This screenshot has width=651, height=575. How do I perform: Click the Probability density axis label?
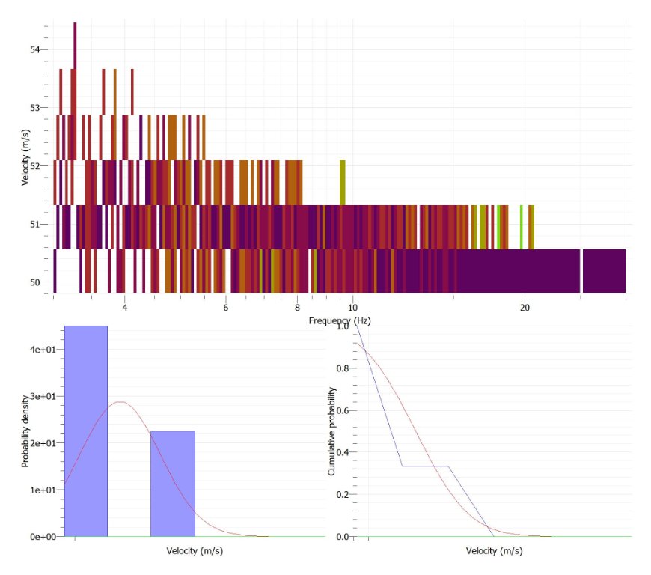click(x=25, y=431)
